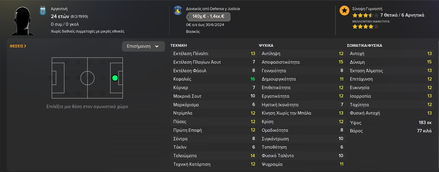
Task: Click the loan club crest icon
Action: (178, 11)
